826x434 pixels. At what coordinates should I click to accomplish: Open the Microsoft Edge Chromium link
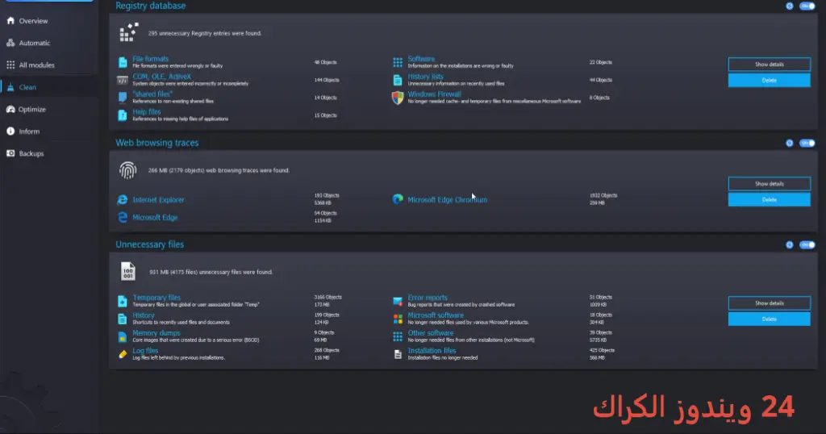[x=447, y=199]
